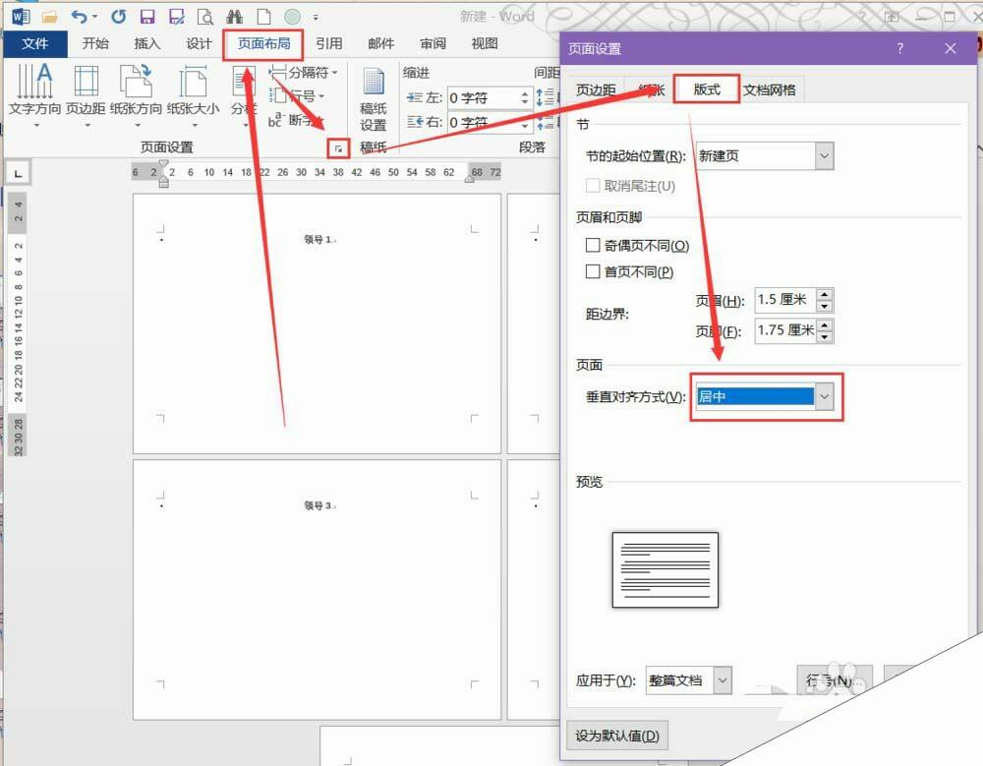Image resolution: width=983 pixels, height=766 pixels.
Task: Switch to the 邮件 ribbon tab
Action: (x=381, y=43)
